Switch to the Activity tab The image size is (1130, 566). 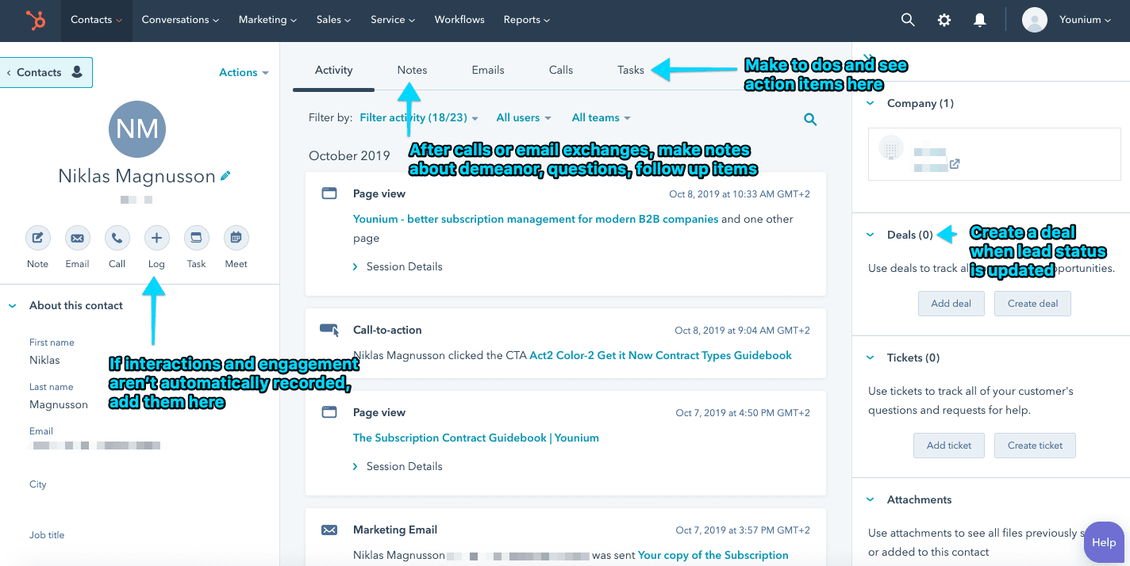coord(333,70)
